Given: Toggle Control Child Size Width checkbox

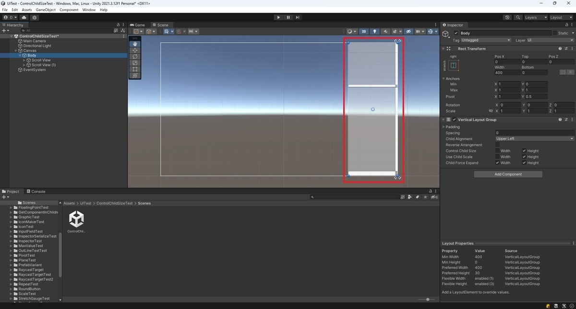Looking at the screenshot, I should click(x=497, y=151).
